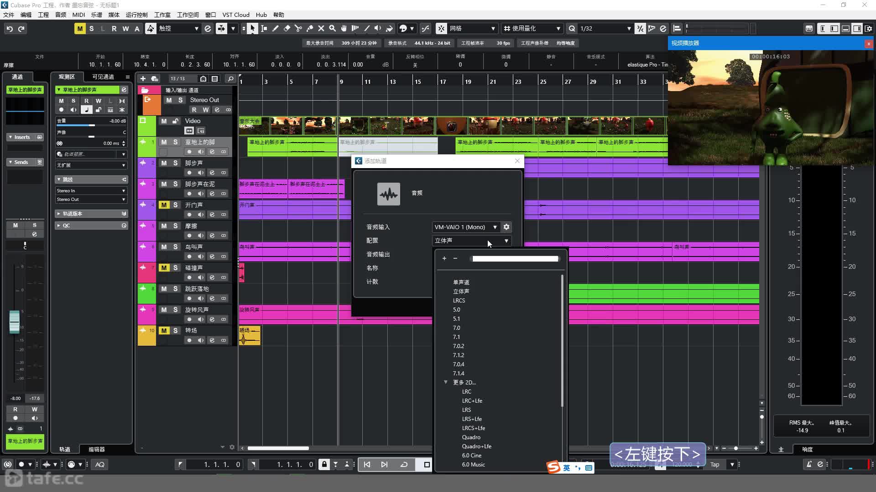Open the 文件 menu

click(x=9, y=15)
